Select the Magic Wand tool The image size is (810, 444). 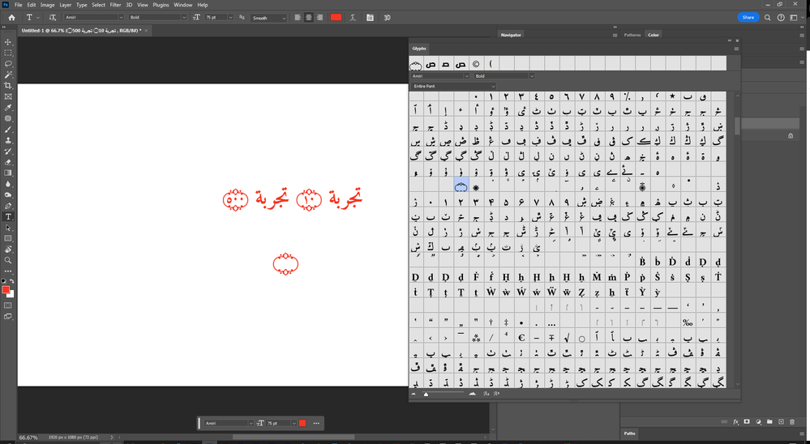[8, 75]
